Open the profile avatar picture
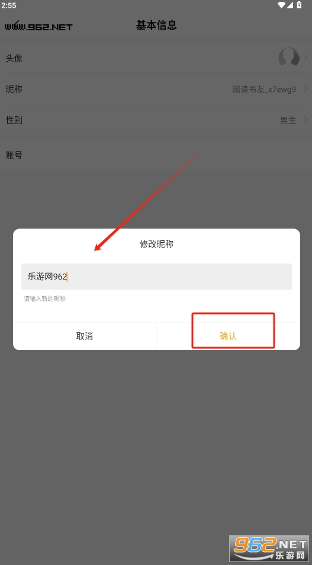The image size is (312, 565). pyautogui.click(x=289, y=58)
